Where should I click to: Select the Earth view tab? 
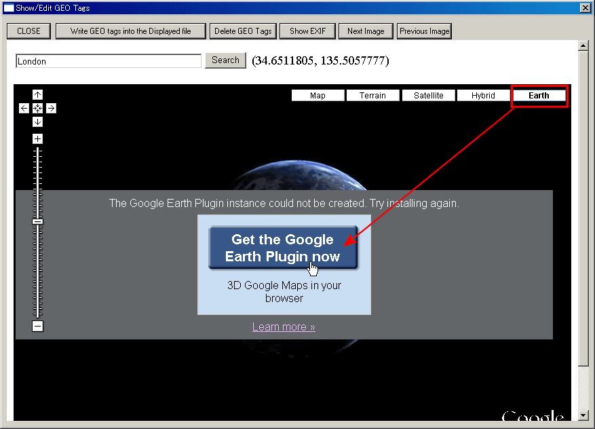(539, 95)
